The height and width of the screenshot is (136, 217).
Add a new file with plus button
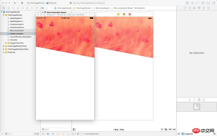(x=2, y=134)
